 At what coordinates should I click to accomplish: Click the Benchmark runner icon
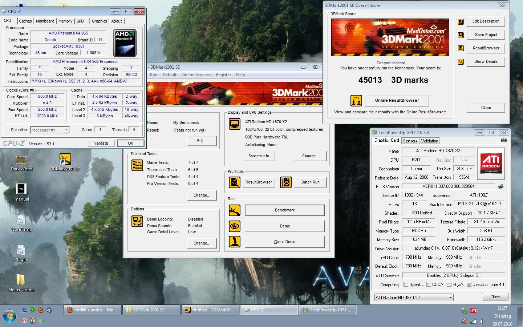point(235,210)
